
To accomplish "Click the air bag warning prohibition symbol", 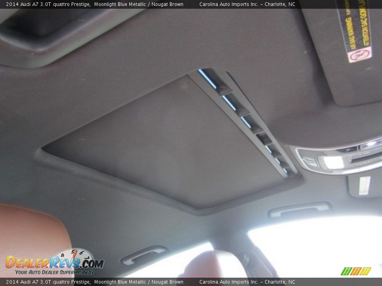I will [x=359, y=55].
